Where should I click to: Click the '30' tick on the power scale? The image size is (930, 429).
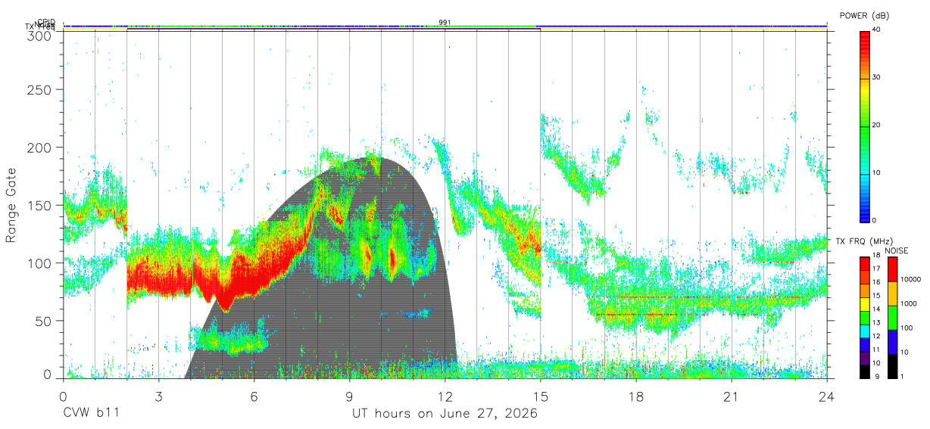878,78
